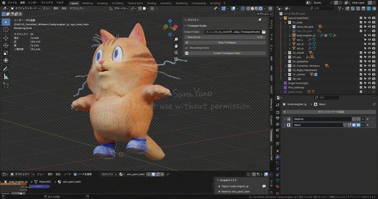
Task: Switch to solid viewport shading
Action: coord(252,9)
